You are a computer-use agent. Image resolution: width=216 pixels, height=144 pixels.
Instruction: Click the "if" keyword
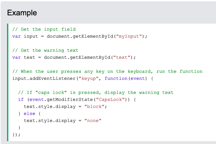point(21,100)
